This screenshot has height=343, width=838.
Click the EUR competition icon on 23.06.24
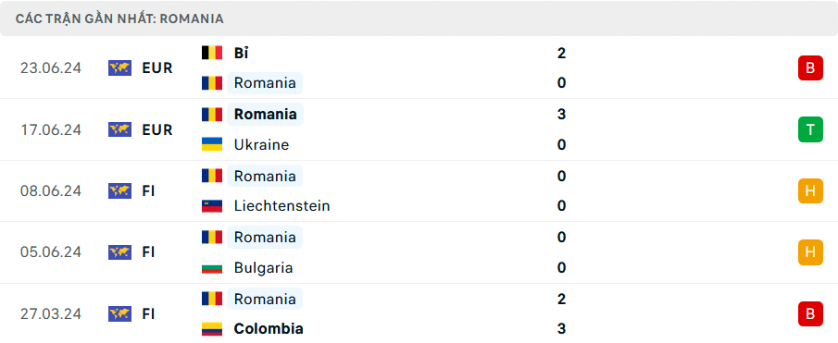(x=119, y=68)
